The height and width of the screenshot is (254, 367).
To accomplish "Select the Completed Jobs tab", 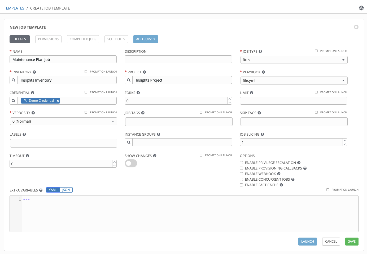I will (83, 39).
